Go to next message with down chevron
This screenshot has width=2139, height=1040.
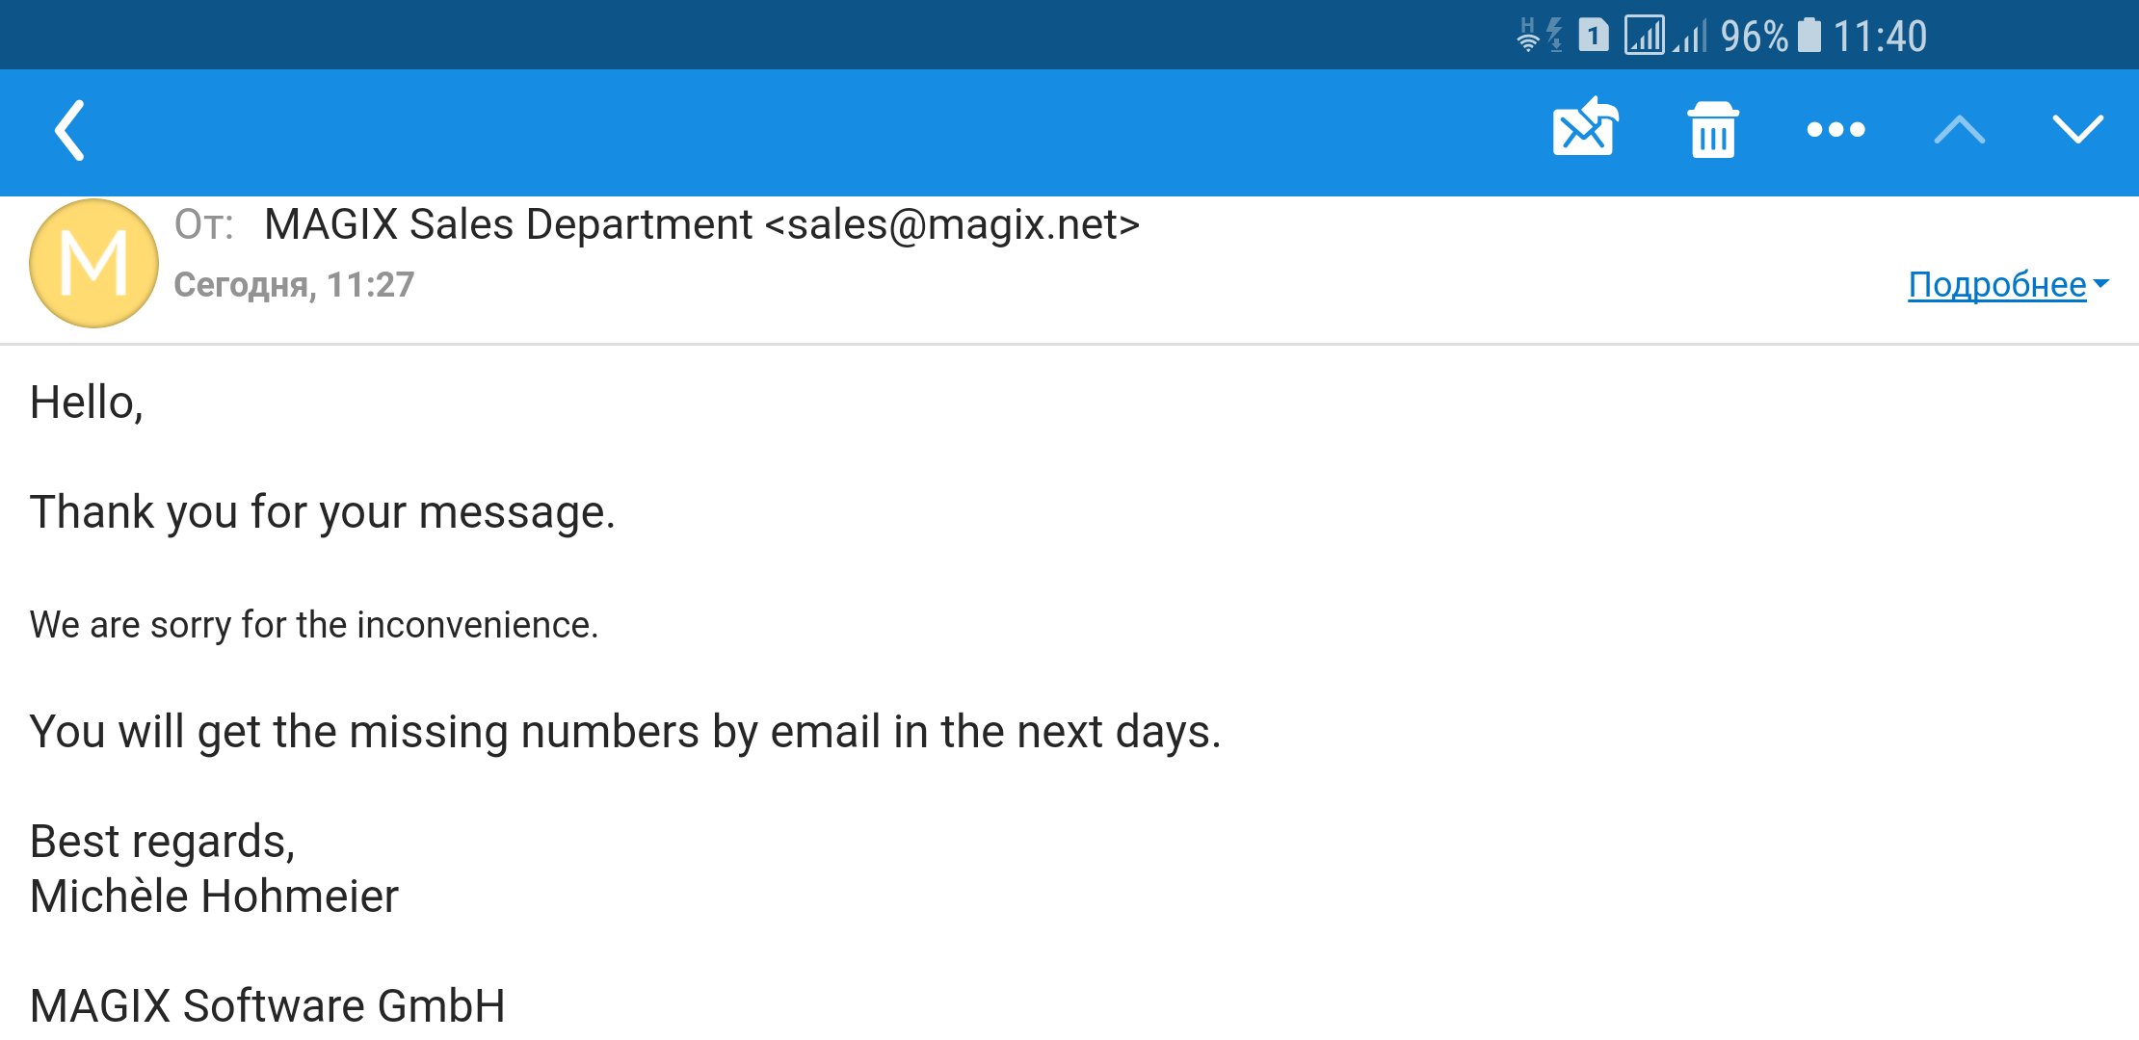[2077, 130]
